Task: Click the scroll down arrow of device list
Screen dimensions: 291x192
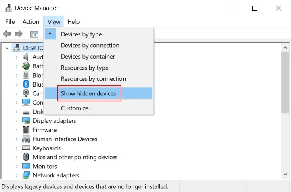Action: tap(285, 175)
